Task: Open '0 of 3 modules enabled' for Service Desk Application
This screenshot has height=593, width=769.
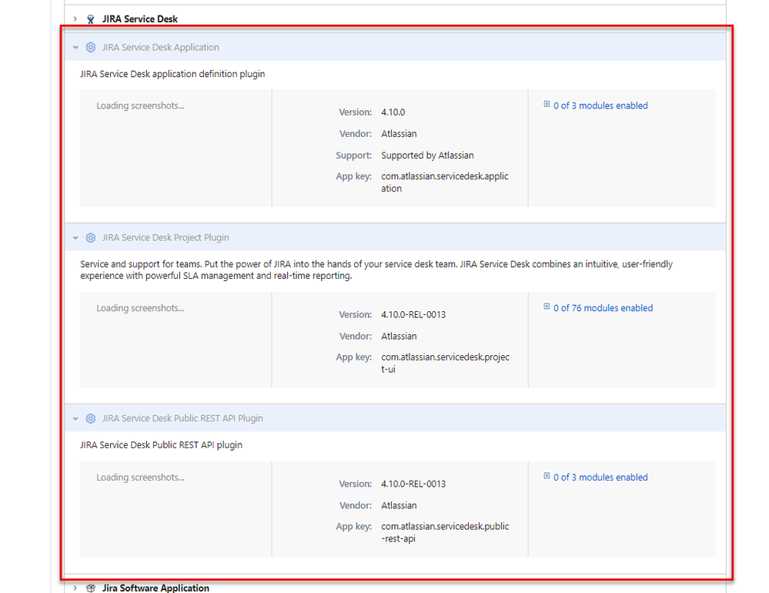Action: 600,106
